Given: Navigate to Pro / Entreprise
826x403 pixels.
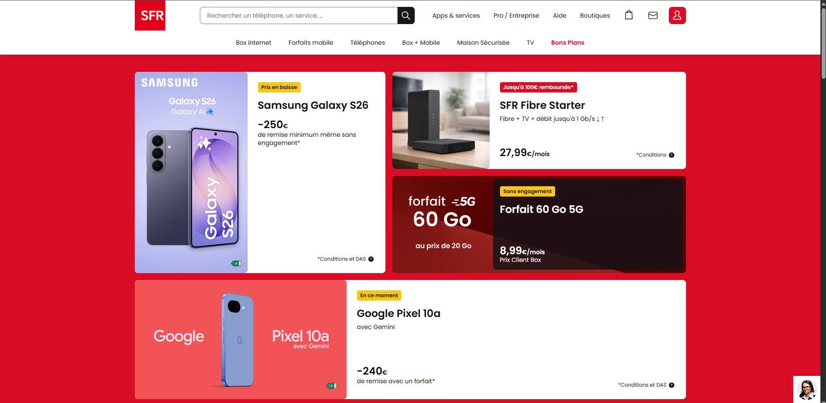Looking at the screenshot, I should (x=516, y=15).
